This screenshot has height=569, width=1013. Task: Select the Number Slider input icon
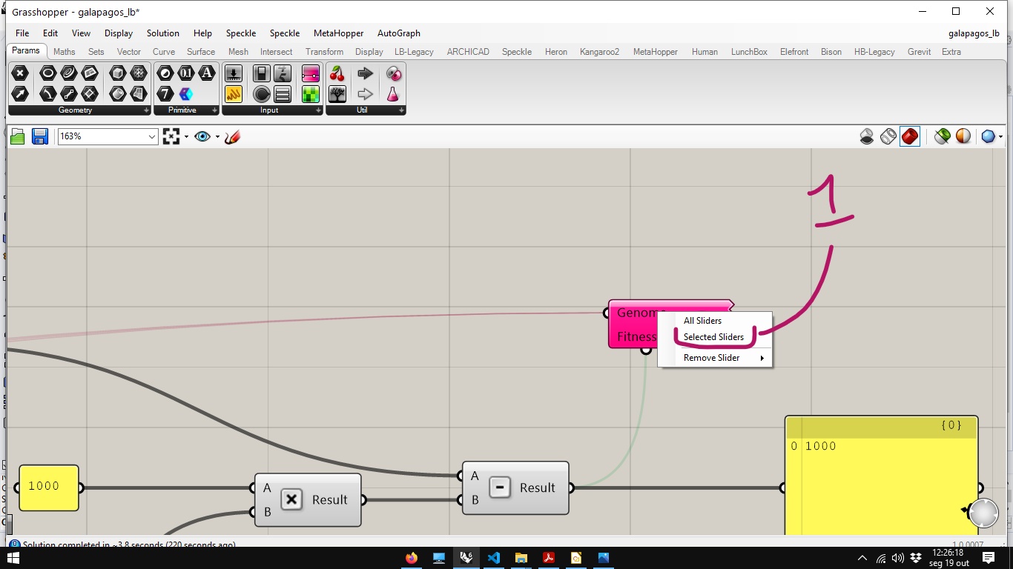234,73
